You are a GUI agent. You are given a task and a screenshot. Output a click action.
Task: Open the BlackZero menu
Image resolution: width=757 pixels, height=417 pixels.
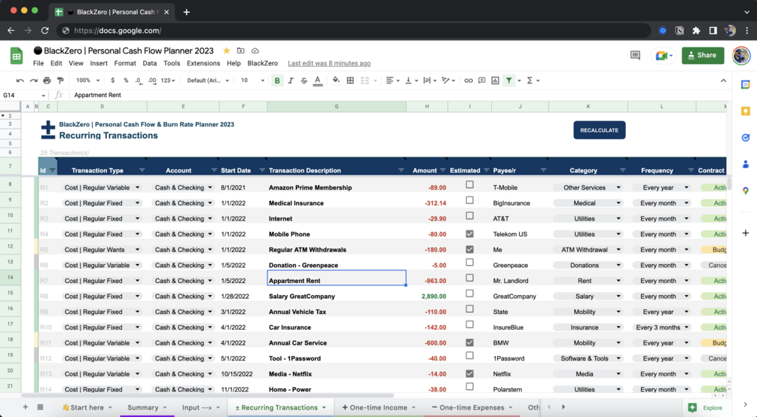point(263,63)
